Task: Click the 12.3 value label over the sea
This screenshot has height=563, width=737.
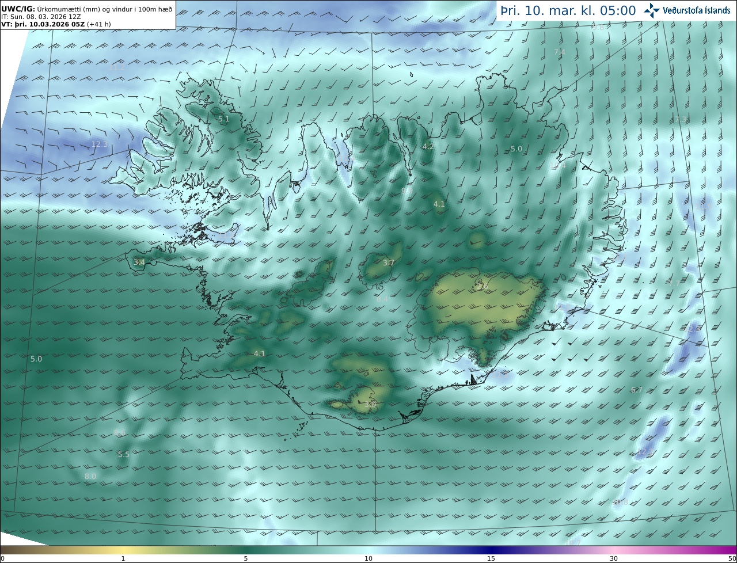Action: (99, 144)
